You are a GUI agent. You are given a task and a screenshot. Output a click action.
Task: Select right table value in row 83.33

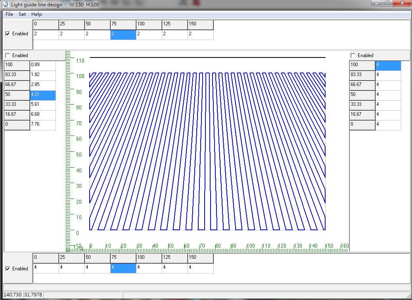[388, 76]
